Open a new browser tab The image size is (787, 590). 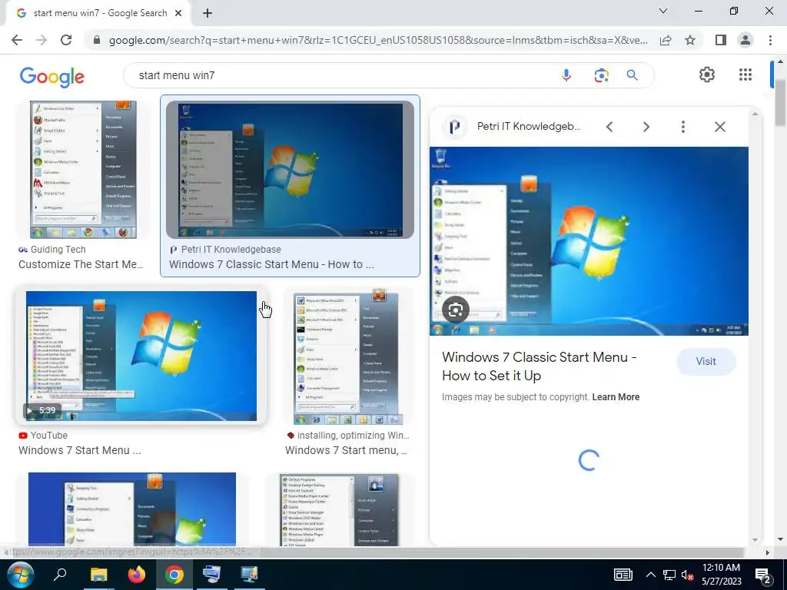click(x=208, y=14)
